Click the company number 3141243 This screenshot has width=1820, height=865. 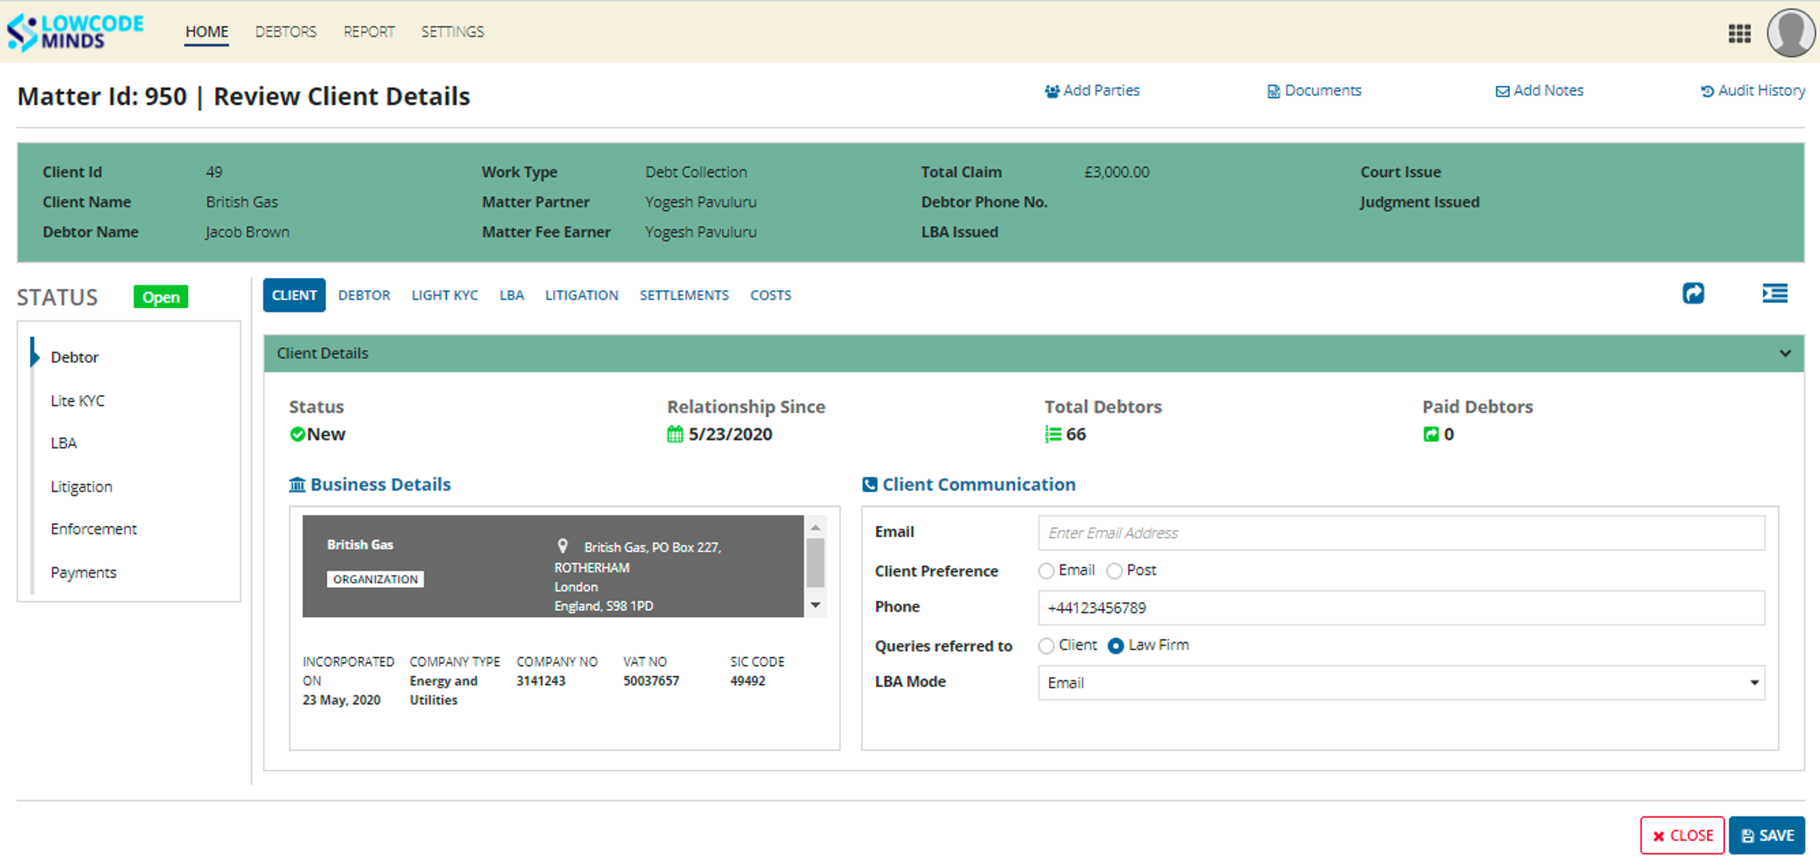pyautogui.click(x=540, y=681)
